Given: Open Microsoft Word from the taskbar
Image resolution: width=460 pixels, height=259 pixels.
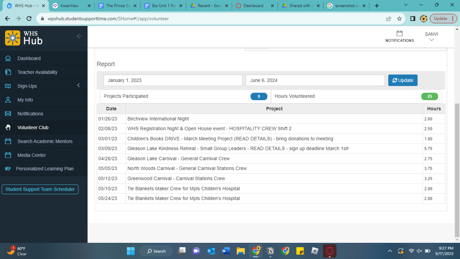Looking at the screenshot, I should pyautogui.click(x=226, y=251).
